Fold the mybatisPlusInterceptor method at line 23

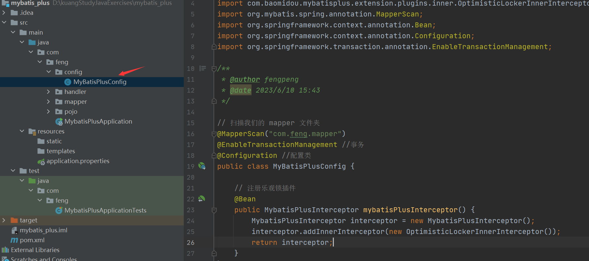pos(214,210)
